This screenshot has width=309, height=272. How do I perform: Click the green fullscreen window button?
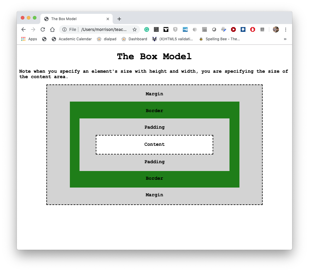point(35,18)
